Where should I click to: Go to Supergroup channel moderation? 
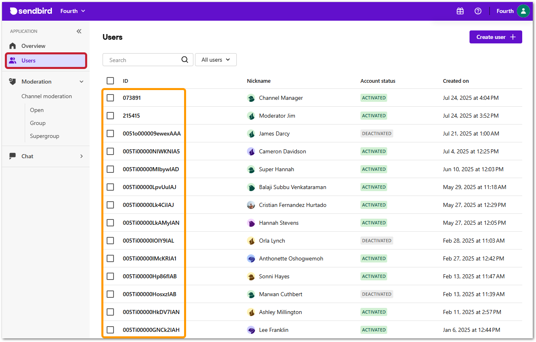pyautogui.click(x=45, y=136)
